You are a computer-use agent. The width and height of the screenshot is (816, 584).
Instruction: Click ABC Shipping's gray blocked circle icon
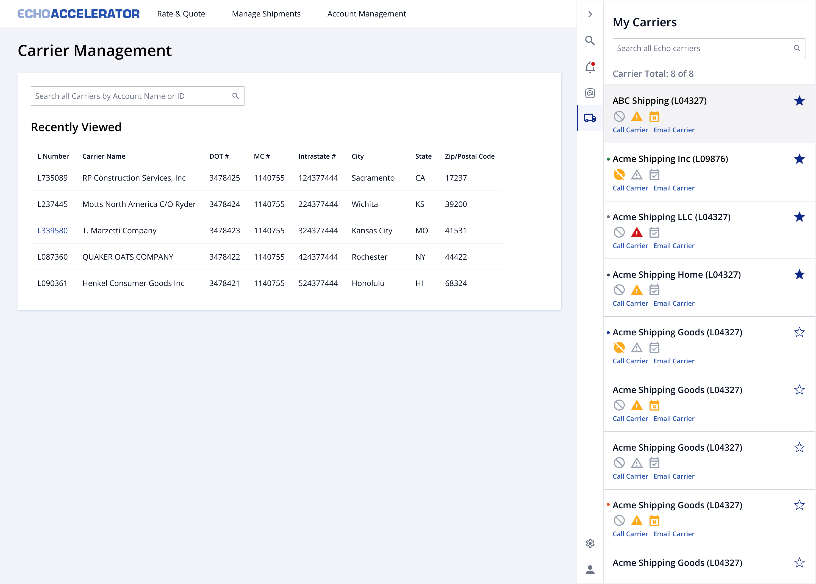(x=619, y=116)
